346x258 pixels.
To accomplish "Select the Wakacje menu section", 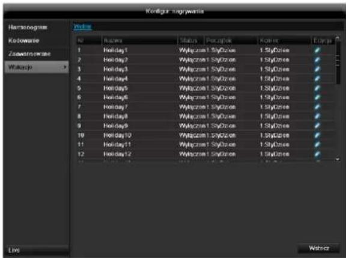I will point(37,67).
